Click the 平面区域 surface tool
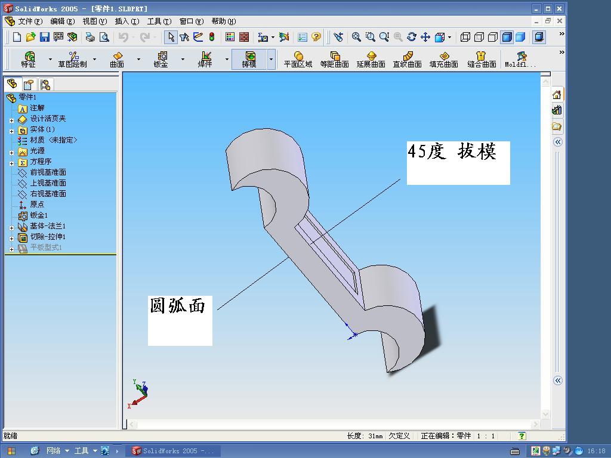The width and height of the screenshot is (611, 458). click(x=298, y=59)
